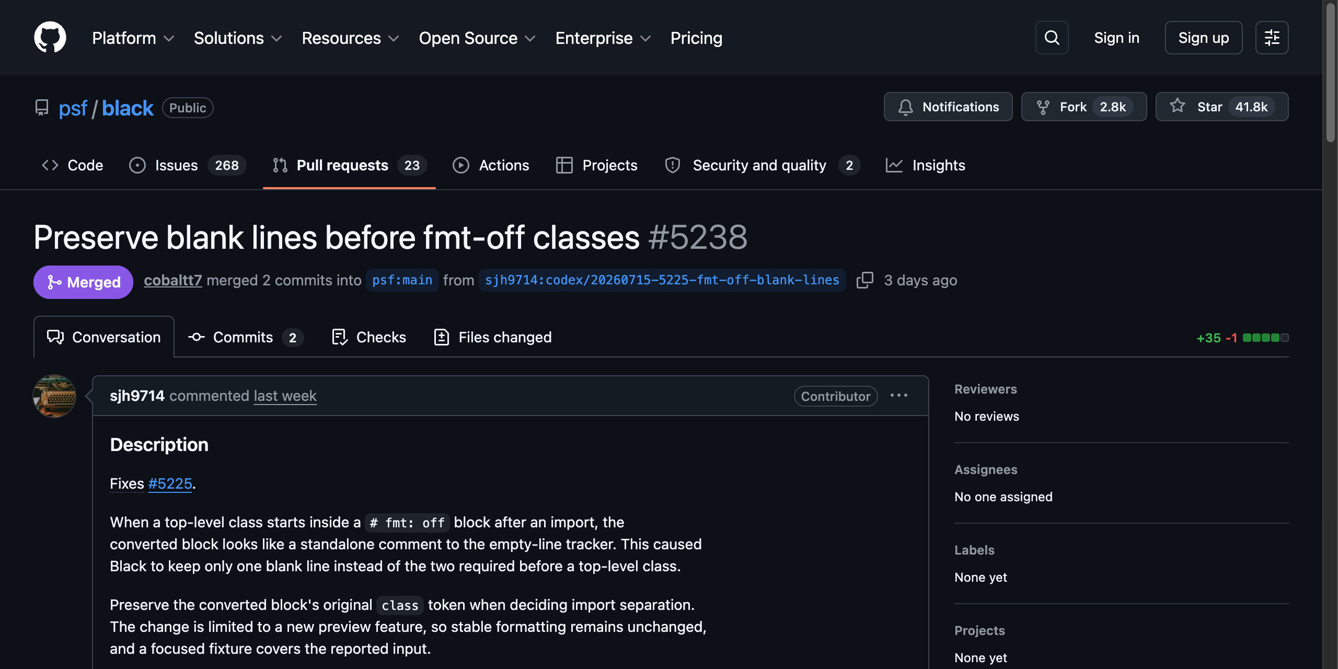This screenshot has height=669, width=1338.
Task: Go to the GitHub homepage logo
Action: 50,38
